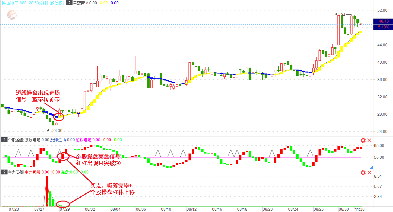Open help icon beside 主力吸筹 panel title

point(4,172)
